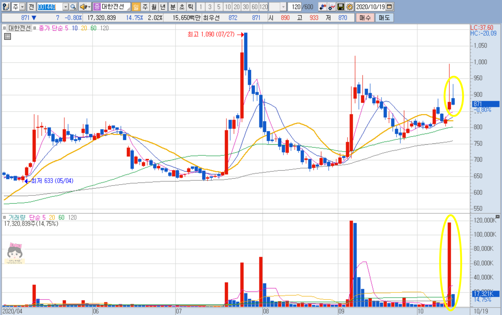Select the 60 interval button
502x315 pixels.
point(254,7)
